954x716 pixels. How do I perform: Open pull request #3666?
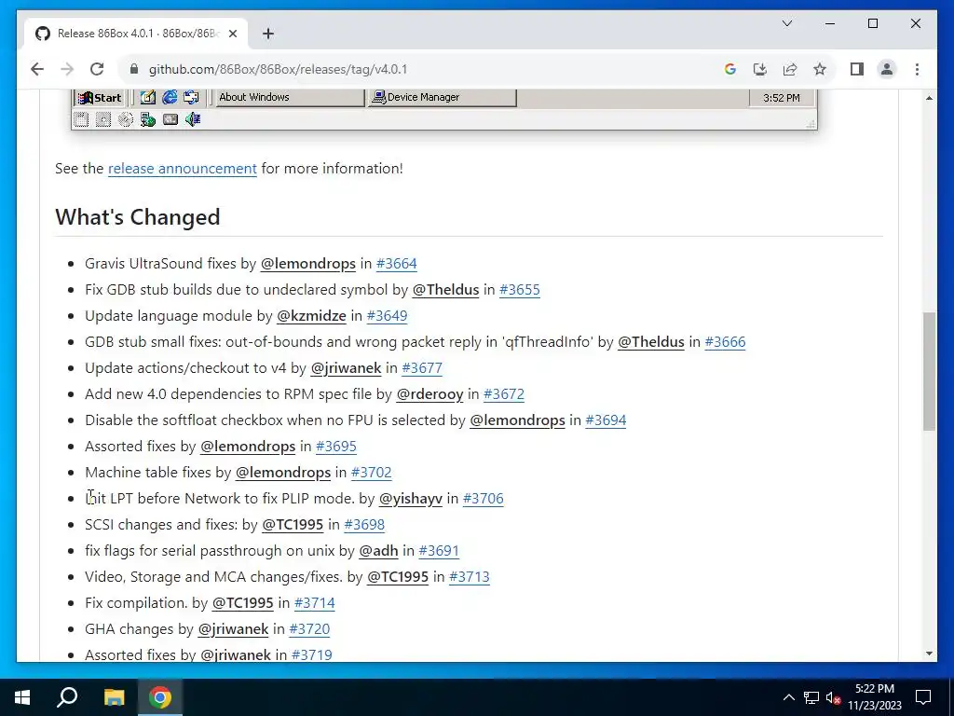pyautogui.click(x=725, y=342)
